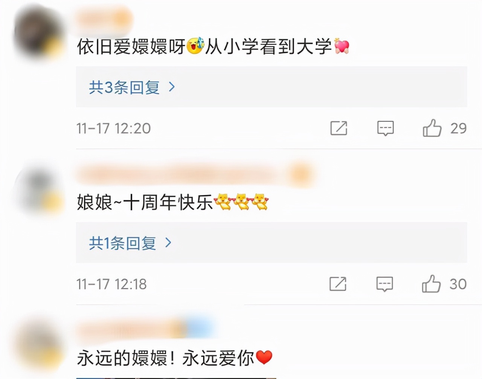Open the second commenter's blurred avatar

[39, 192]
